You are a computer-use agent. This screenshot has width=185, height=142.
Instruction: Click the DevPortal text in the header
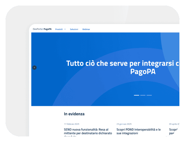(x=38, y=29)
